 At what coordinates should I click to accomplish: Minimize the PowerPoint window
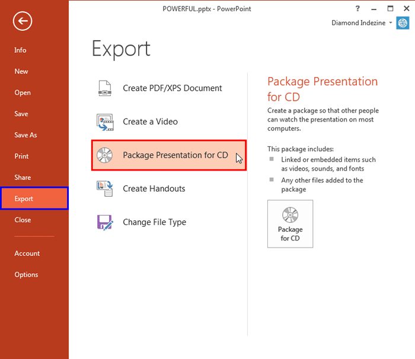(x=373, y=9)
